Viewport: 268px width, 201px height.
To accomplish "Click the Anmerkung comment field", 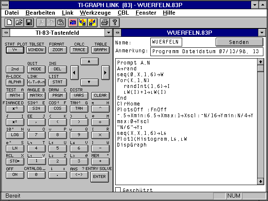I will pyautogui.click(x=206, y=52).
